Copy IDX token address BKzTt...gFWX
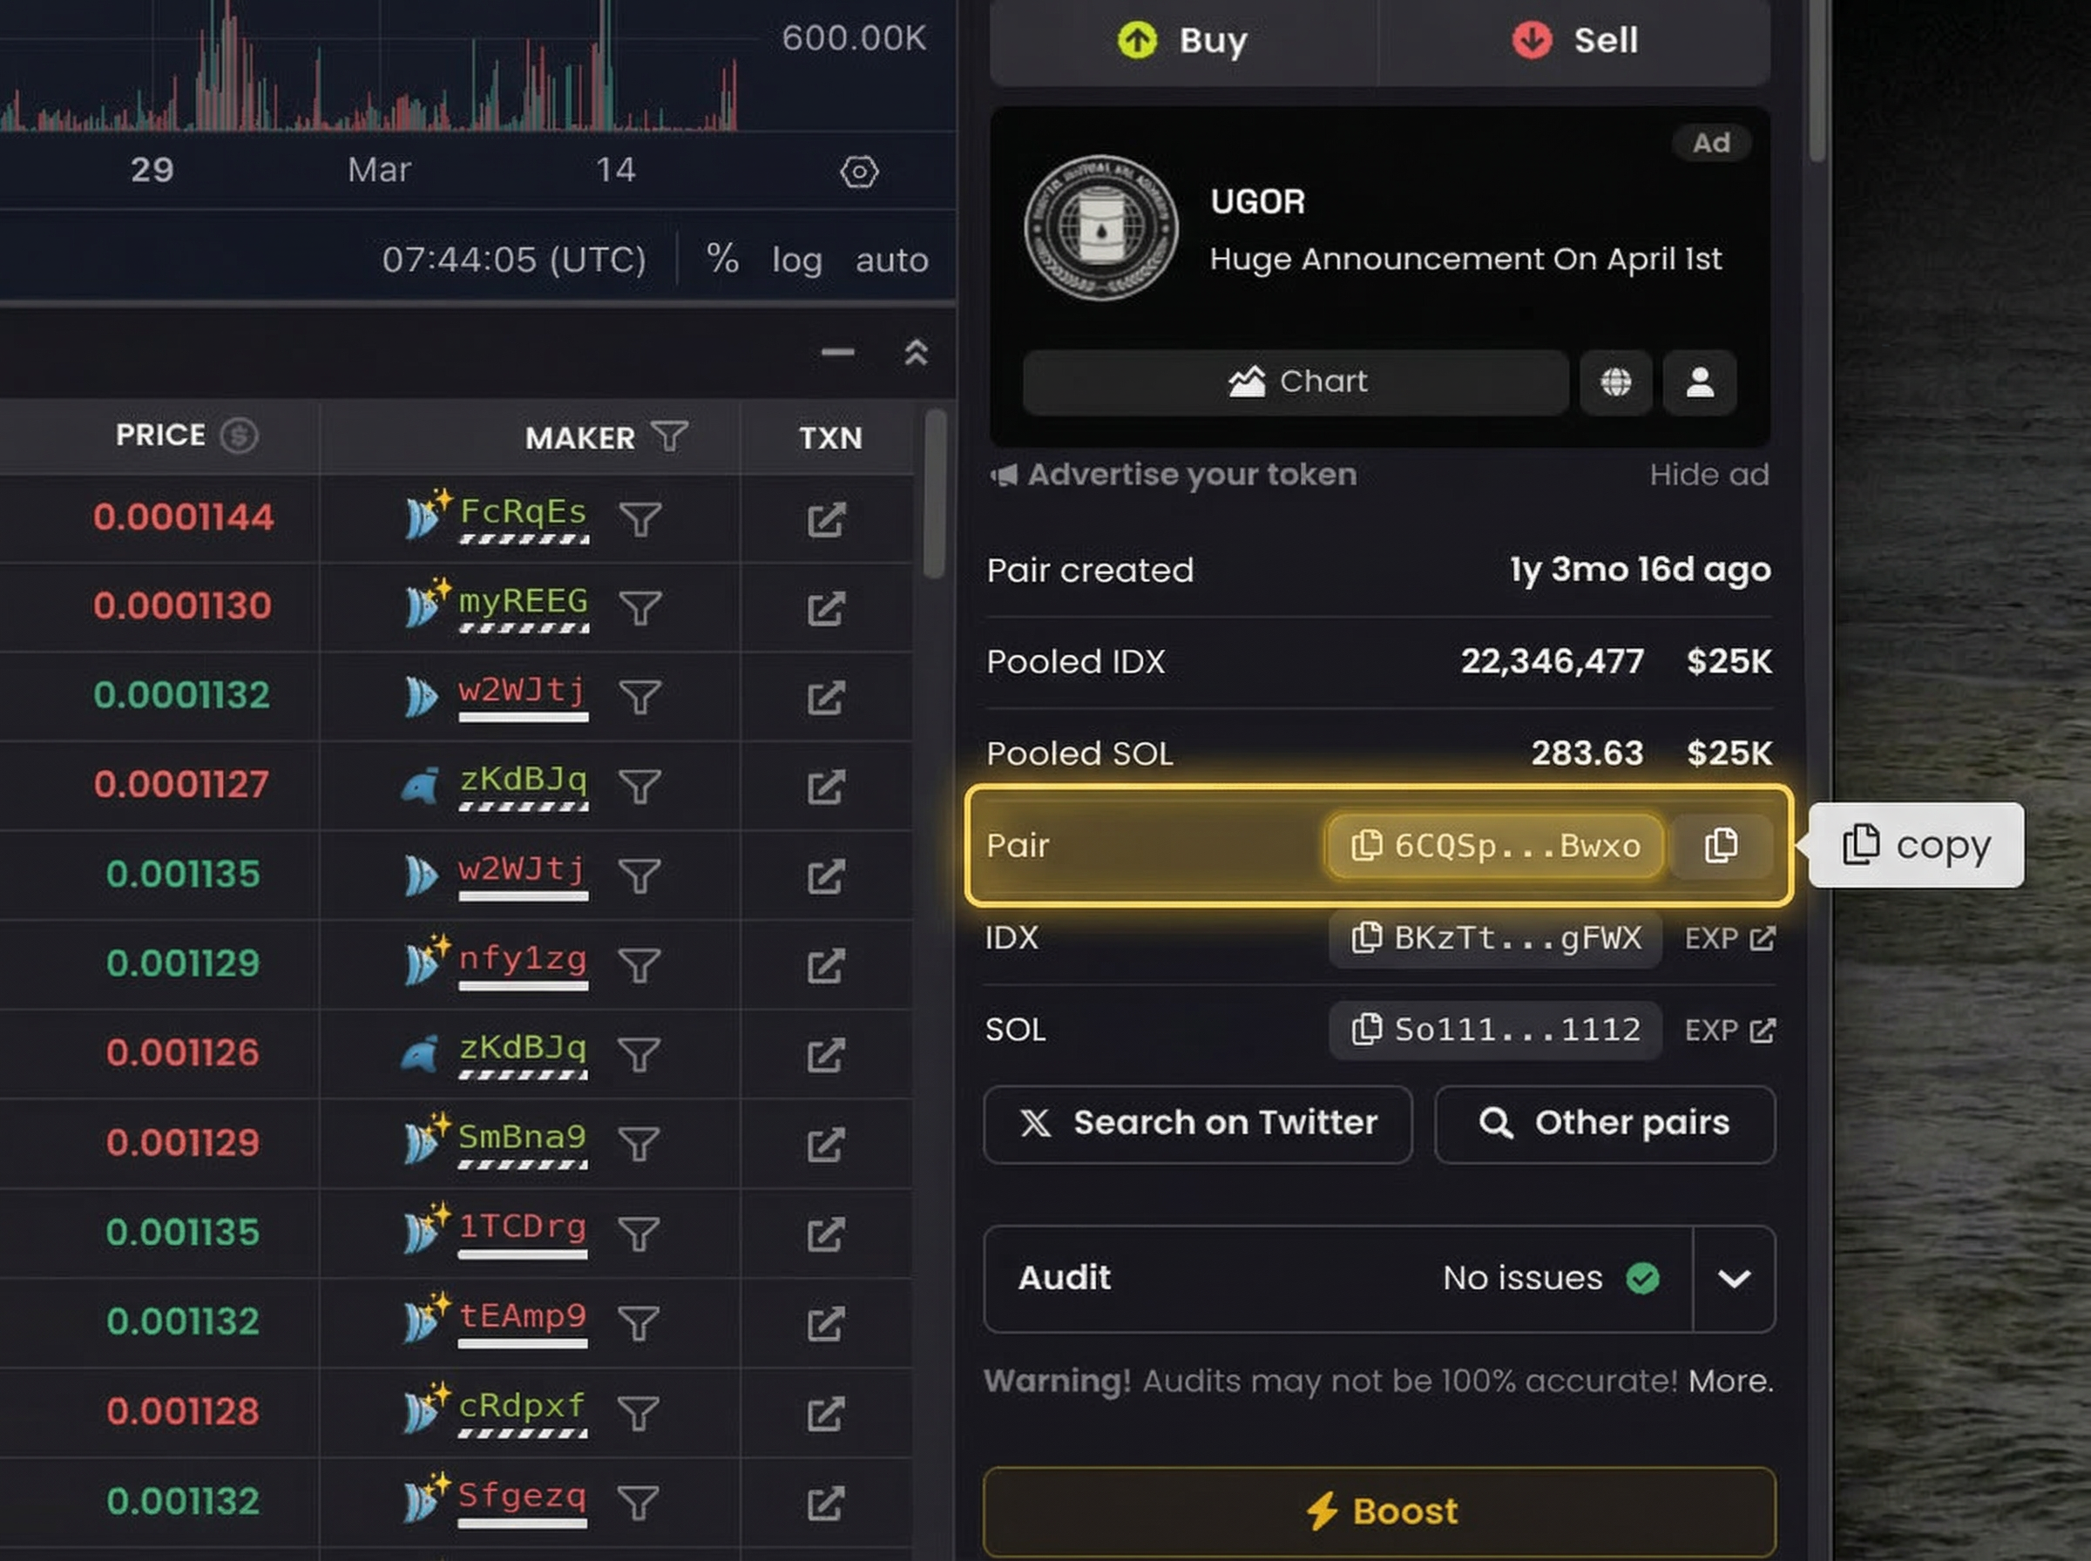Screen dimensions: 2091x1561 1495,938
